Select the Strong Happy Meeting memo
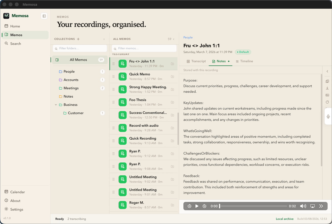This screenshot has height=224, width=332. click(144, 89)
